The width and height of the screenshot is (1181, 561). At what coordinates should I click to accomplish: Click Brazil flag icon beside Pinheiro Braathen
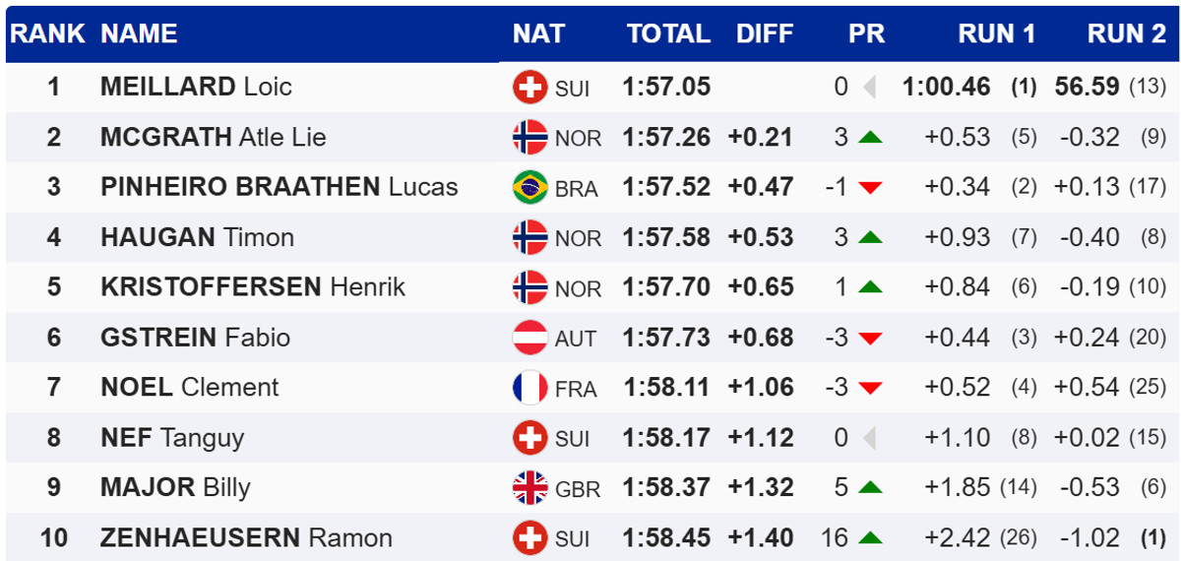click(529, 187)
